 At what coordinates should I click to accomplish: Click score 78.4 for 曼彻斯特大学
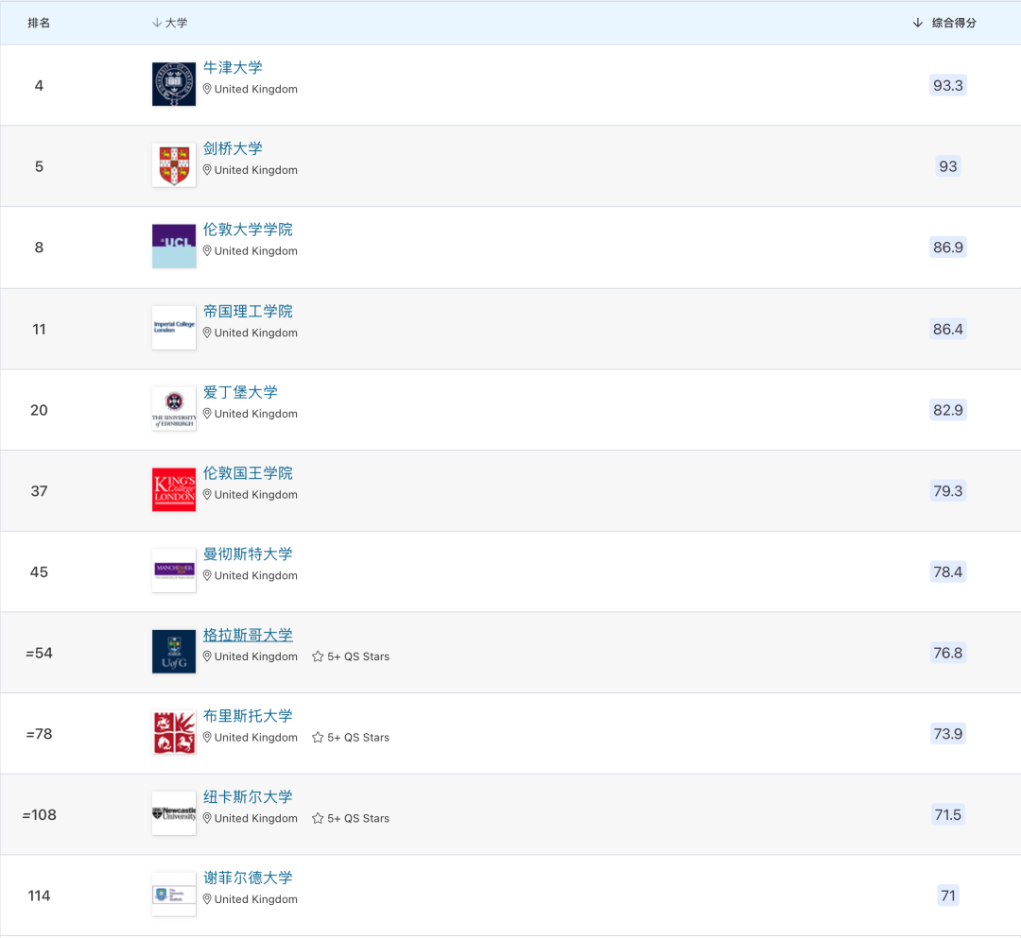[948, 571]
